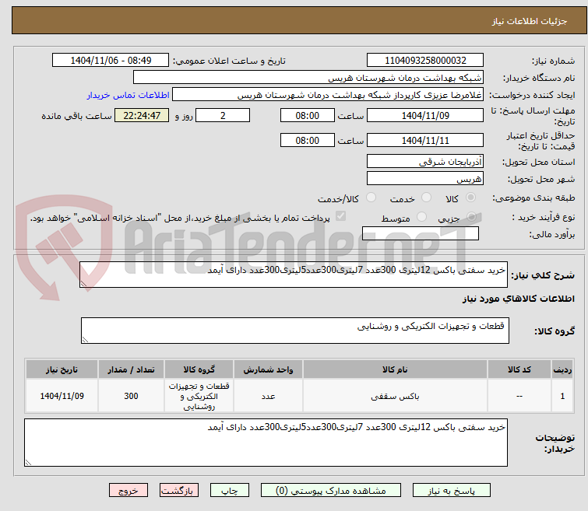Toggle the اسناد خزانه اسلامی payment checkbox
This screenshot has width=588, height=511.
pyautogui.click(x=340, y=216)
